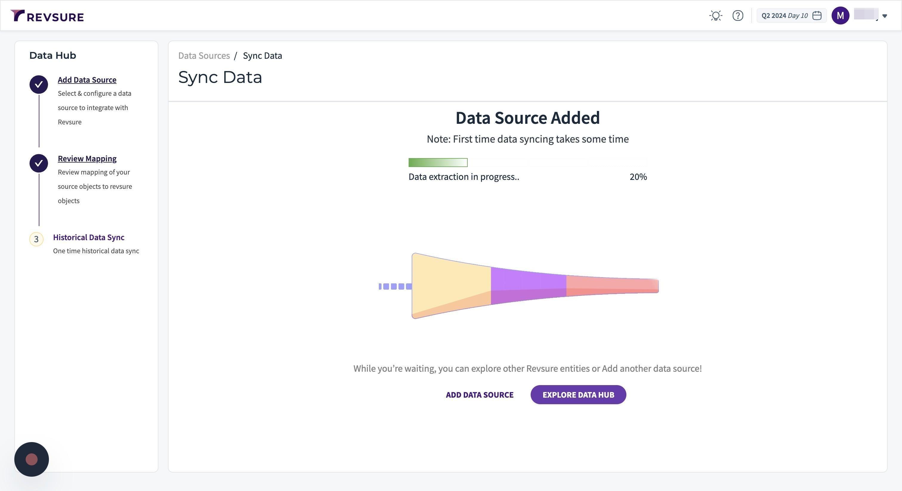This screenshot has height=491, width=902.
Task: Navigate to Data Sources breadcrumb
Action: point(204,56)
